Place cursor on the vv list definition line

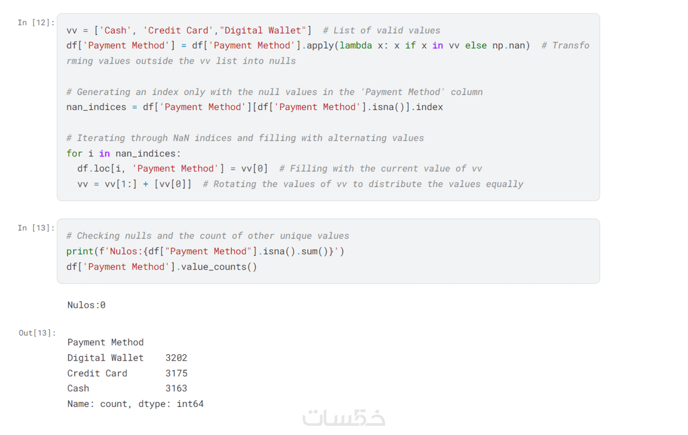pyautogui.click(x=188, y=30)
